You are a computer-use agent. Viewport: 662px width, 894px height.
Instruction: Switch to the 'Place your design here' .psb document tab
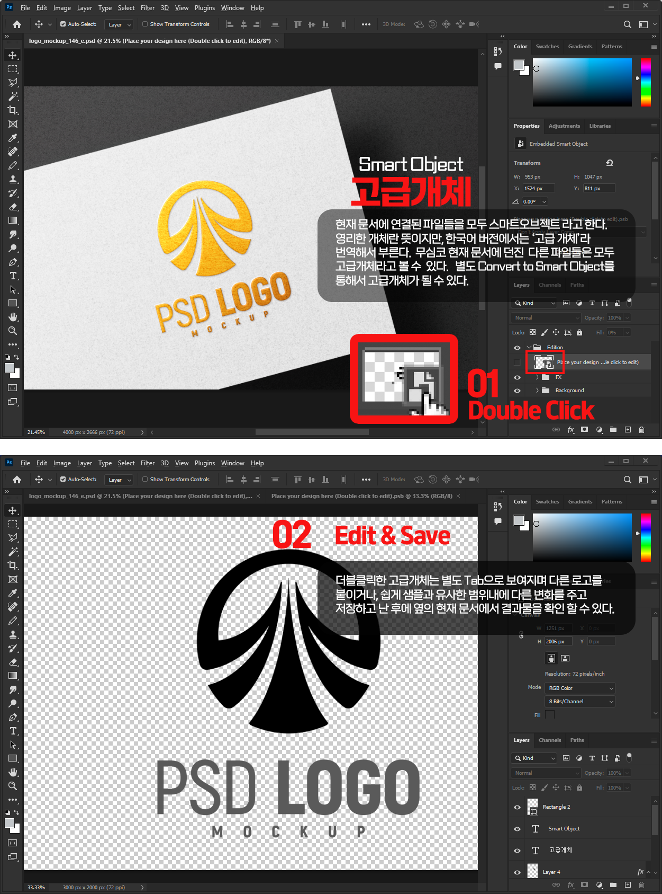(x=362, y=496)
